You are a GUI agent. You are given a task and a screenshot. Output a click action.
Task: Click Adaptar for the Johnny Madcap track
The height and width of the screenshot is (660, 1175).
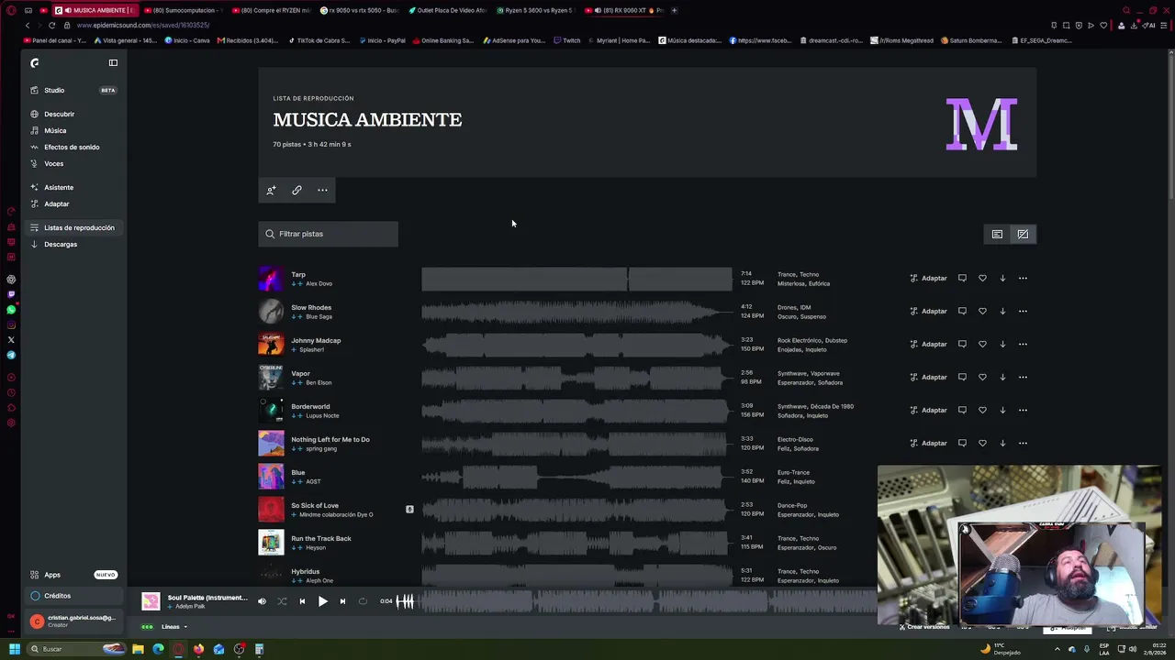pyautogui.click(x=928, y=344)
